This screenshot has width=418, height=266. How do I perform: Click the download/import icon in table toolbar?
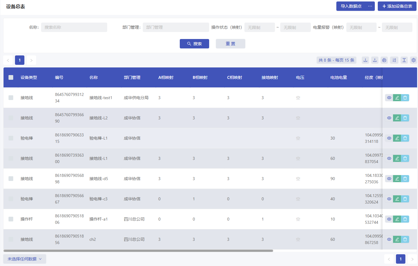point(365,60)
